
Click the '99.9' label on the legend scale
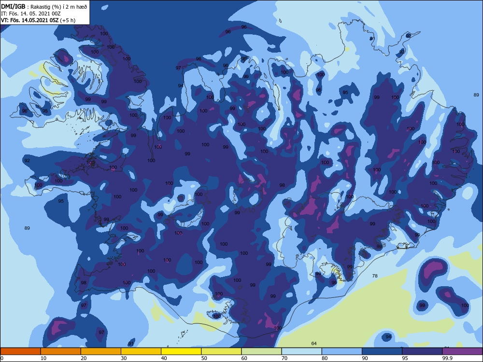click(447, 358)
